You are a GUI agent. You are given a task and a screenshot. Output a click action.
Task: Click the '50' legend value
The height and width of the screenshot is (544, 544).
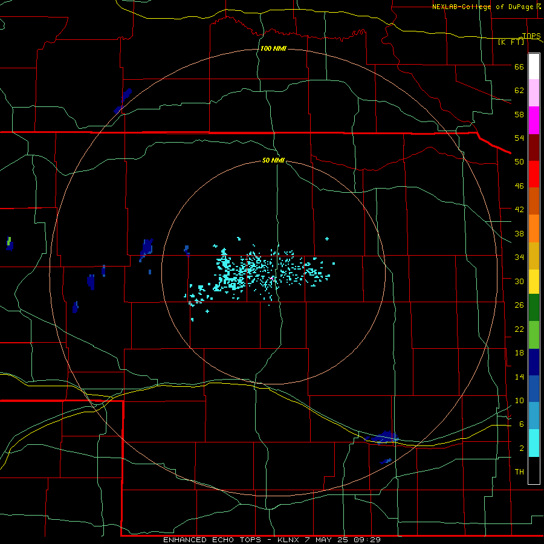point(519,162)
